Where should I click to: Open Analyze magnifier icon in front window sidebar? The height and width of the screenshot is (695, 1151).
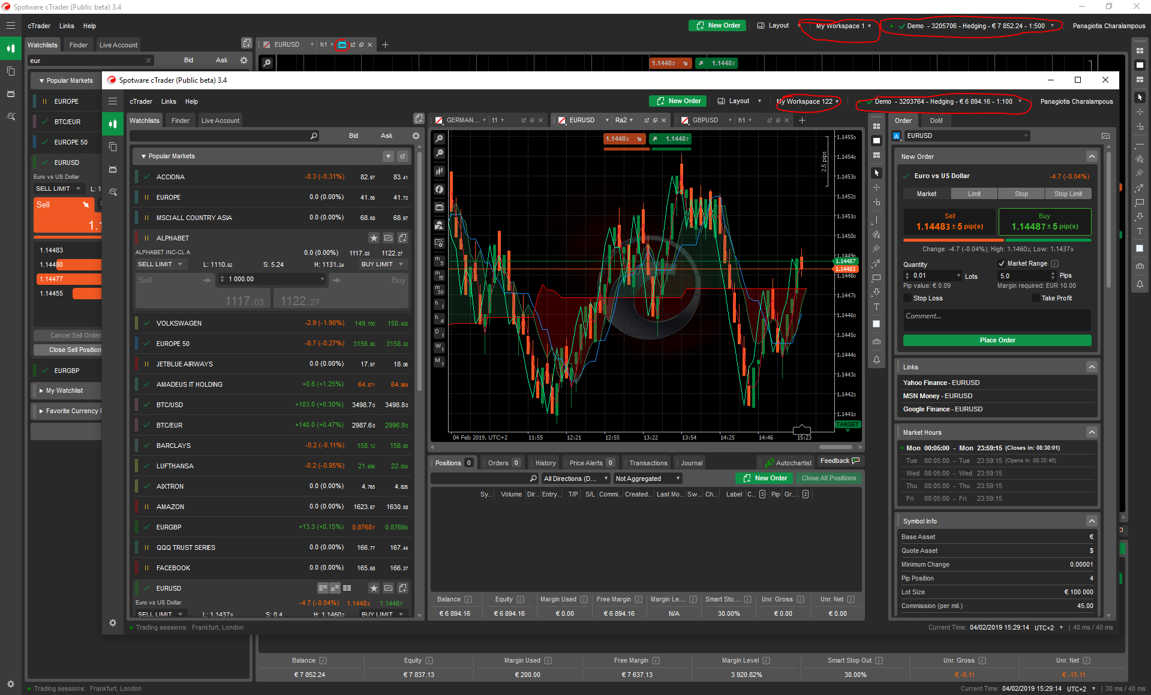pyautogui.click(x=113, y=192)
